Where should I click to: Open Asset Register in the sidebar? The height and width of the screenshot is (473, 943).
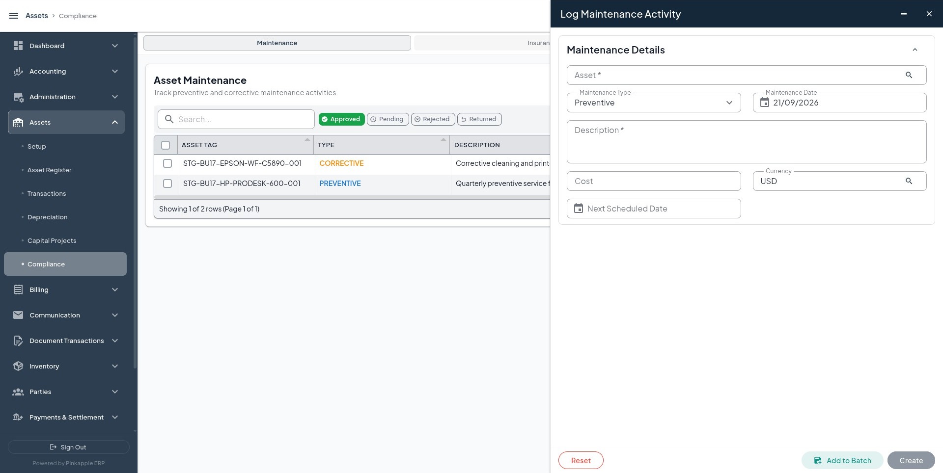pyautogui.click(x=49, y=170)
